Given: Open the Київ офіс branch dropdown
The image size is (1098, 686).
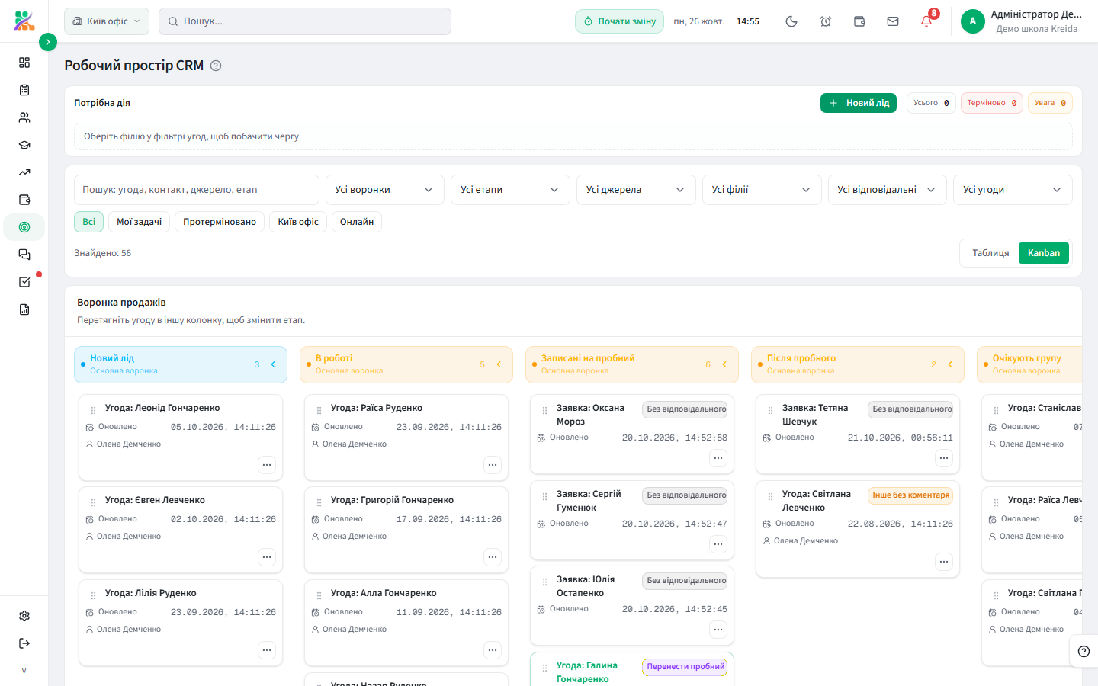Looking at the screenshot, I should point(107,21).
